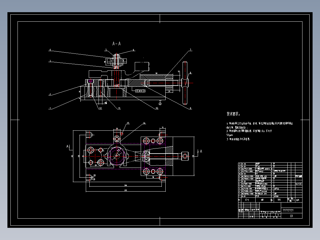Click the A-A section view title
The image size is (320, 240).
pyautogui.click(x=117, y=43)
